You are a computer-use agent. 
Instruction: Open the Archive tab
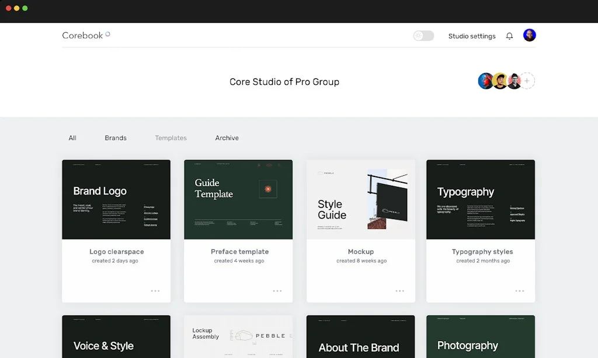click(227, 138)
